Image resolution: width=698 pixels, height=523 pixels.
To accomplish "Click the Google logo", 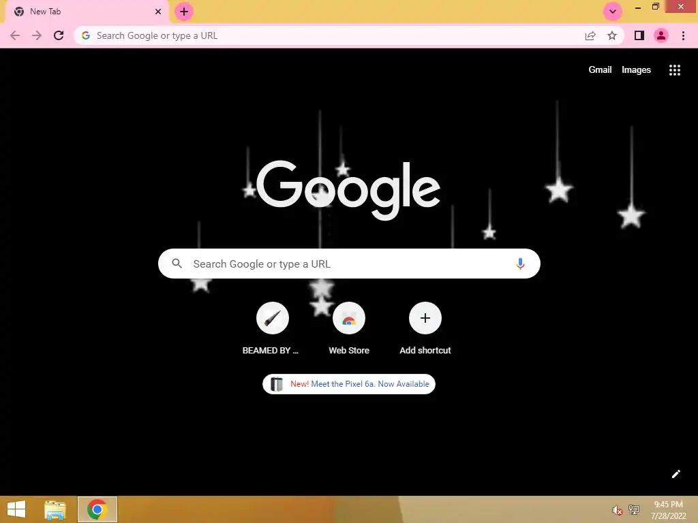I will pos(348,191).
